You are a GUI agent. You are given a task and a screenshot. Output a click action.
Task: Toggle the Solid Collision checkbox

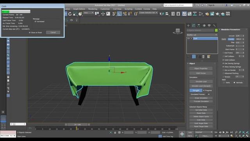[223, 60]
